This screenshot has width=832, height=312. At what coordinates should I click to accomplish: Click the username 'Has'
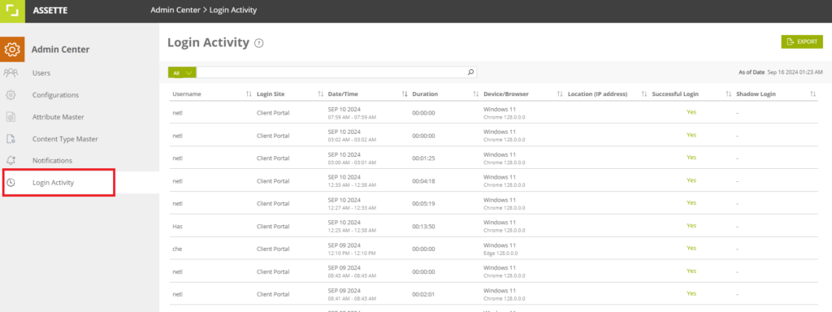[177, 226]
